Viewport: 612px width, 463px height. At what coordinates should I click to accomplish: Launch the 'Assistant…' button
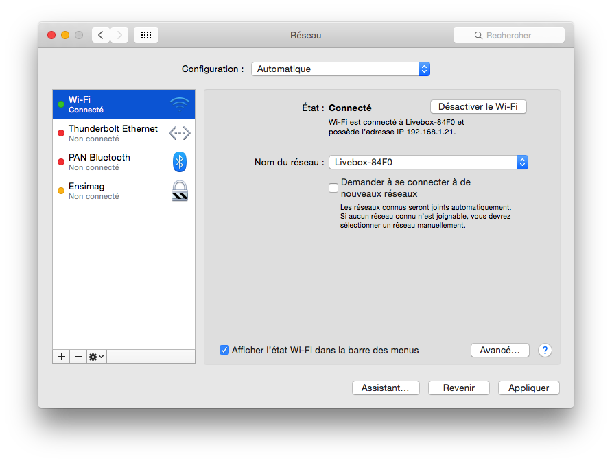pos(386,388)
